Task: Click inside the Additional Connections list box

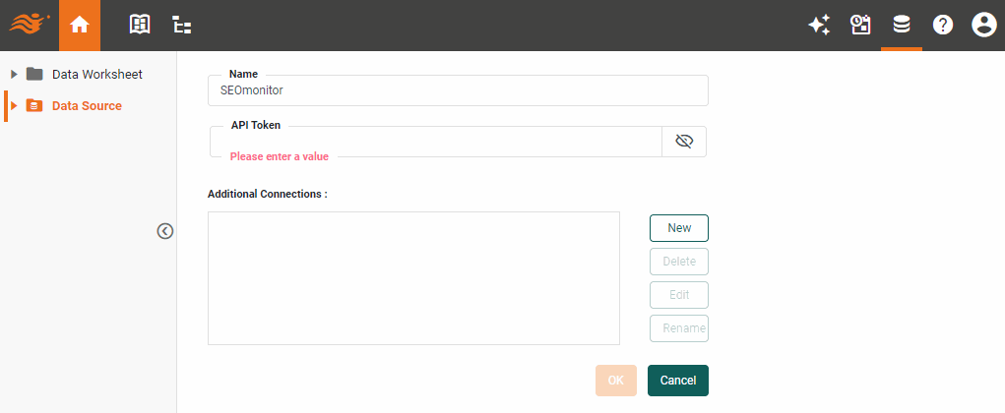Action: coord(413,278)
